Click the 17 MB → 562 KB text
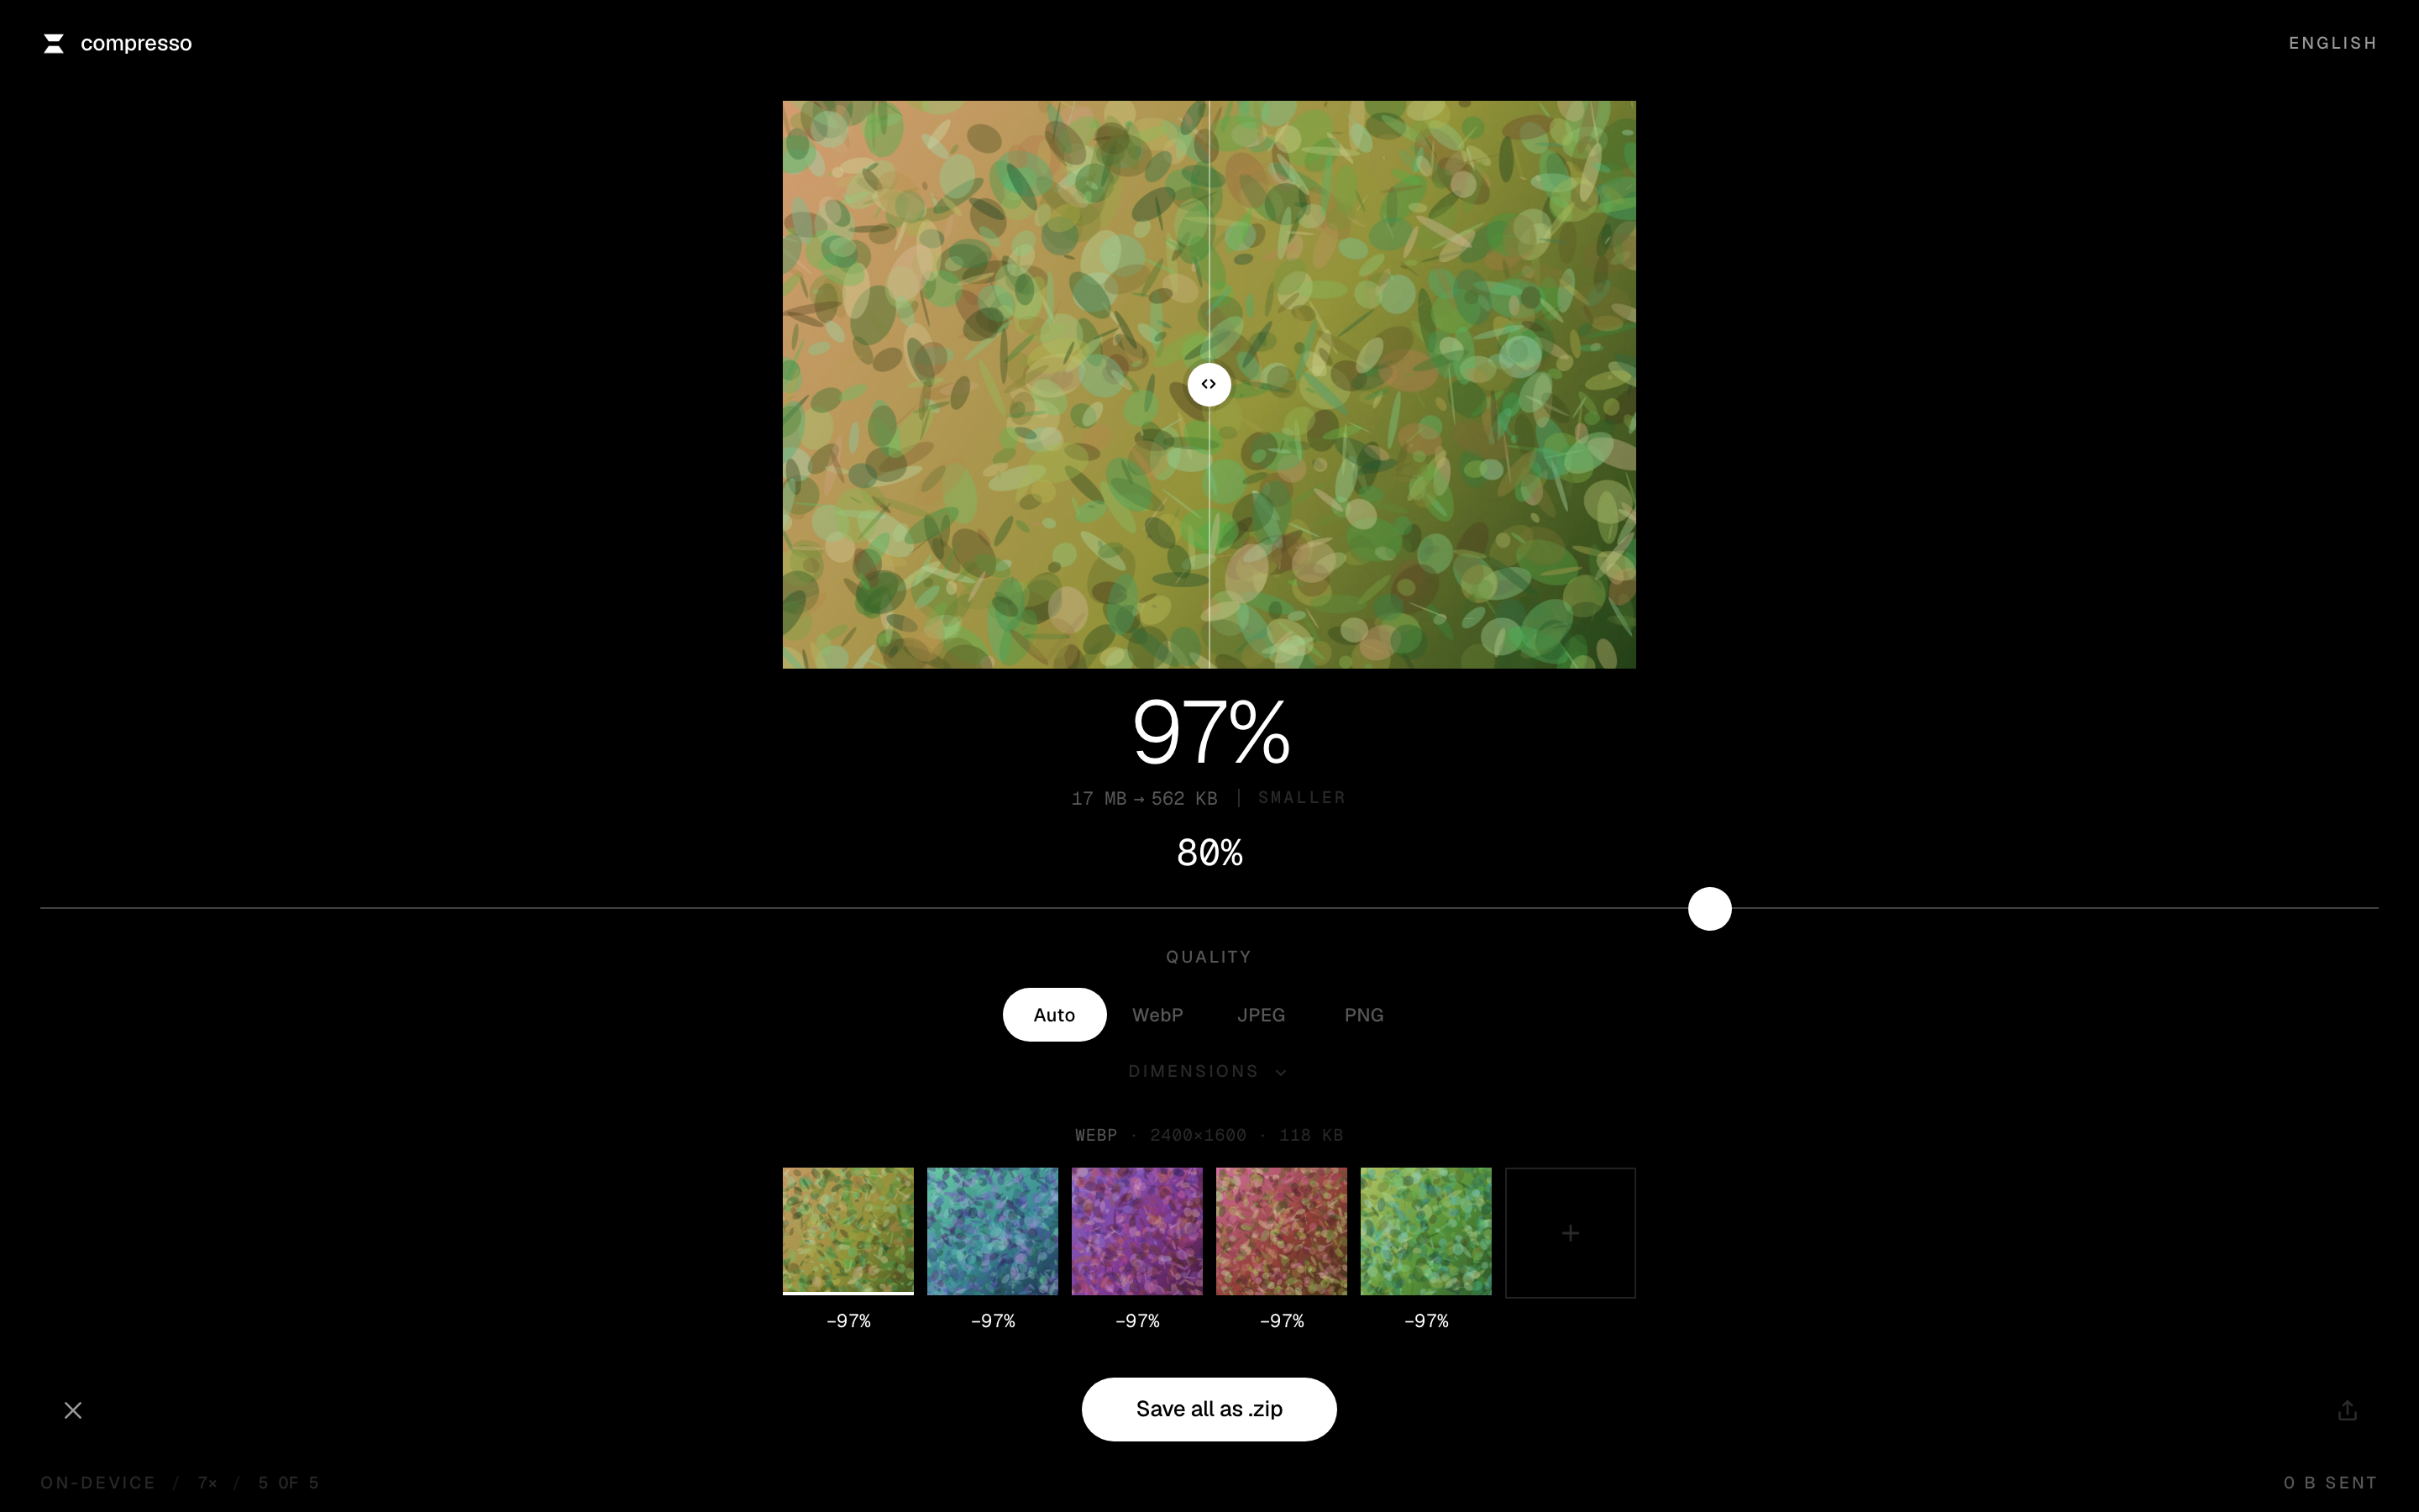Image resolution: width=2419 pixels, height=1512 pixels. click(x=1145, y=798)
